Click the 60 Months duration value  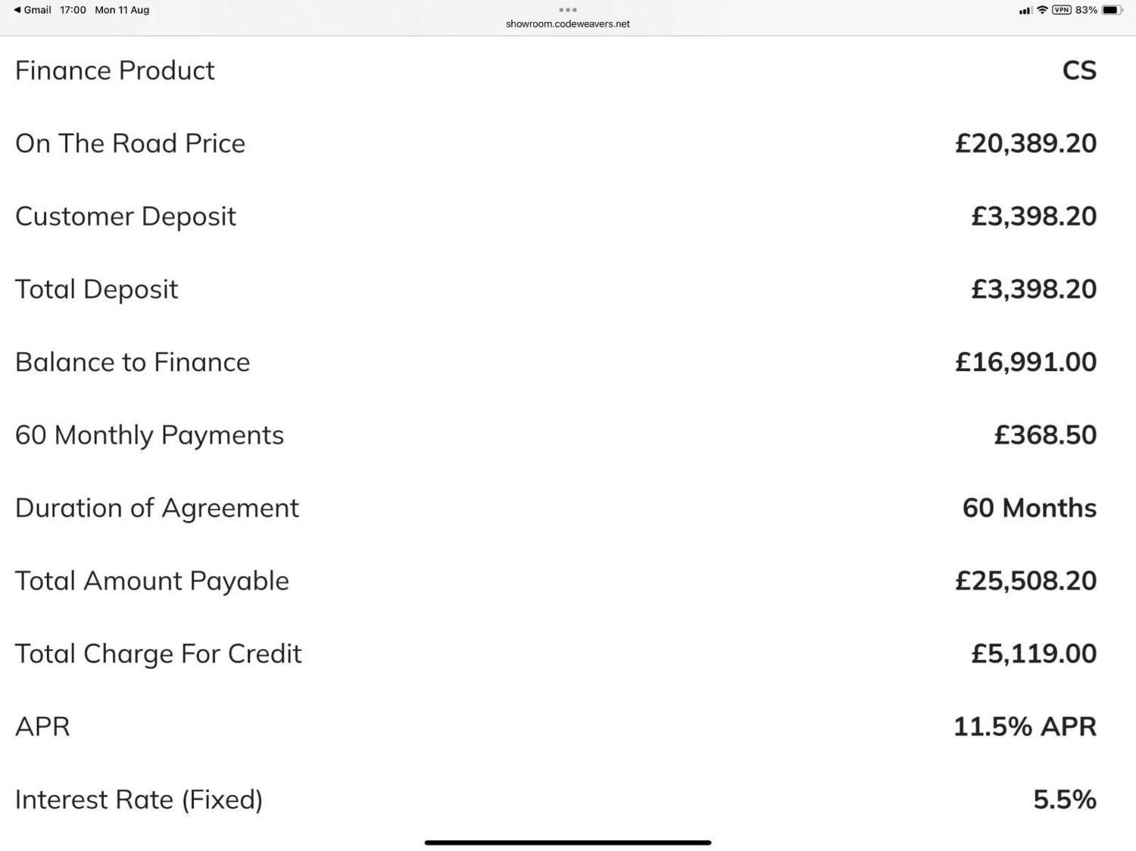[1029, 508]
